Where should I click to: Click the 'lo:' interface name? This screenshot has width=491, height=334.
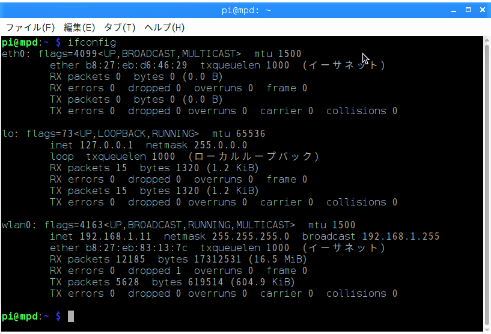10,134
